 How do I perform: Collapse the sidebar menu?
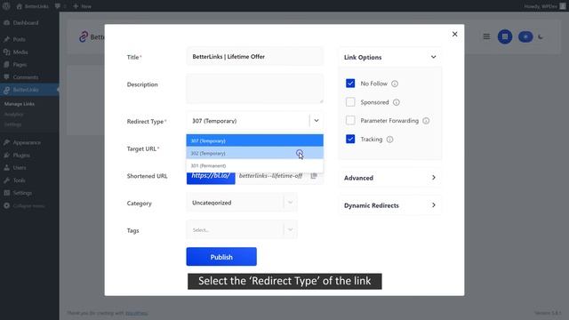tap(29, 205)
